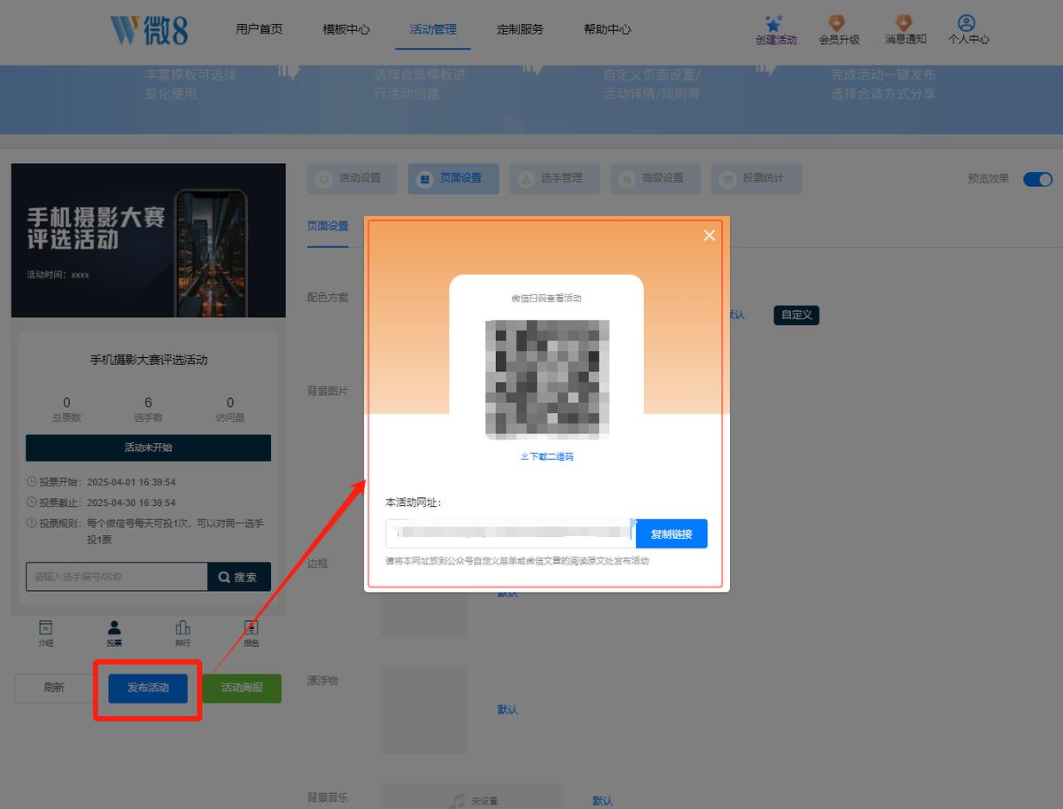Click the 手机摄影大赛评选活动 title text
Screen dimensions: 1063x809
(x=149, y=361)
